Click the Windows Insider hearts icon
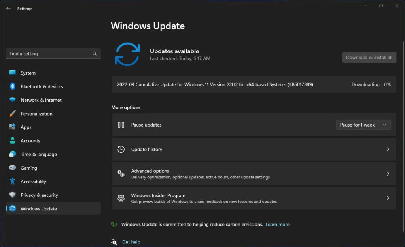 click(121, 198)
